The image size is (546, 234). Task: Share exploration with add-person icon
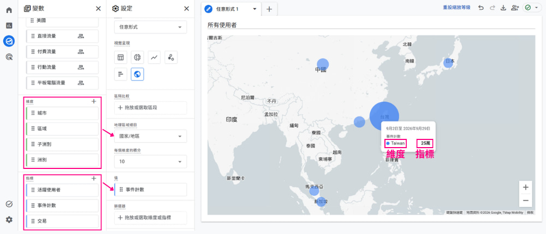click(515, 8)
